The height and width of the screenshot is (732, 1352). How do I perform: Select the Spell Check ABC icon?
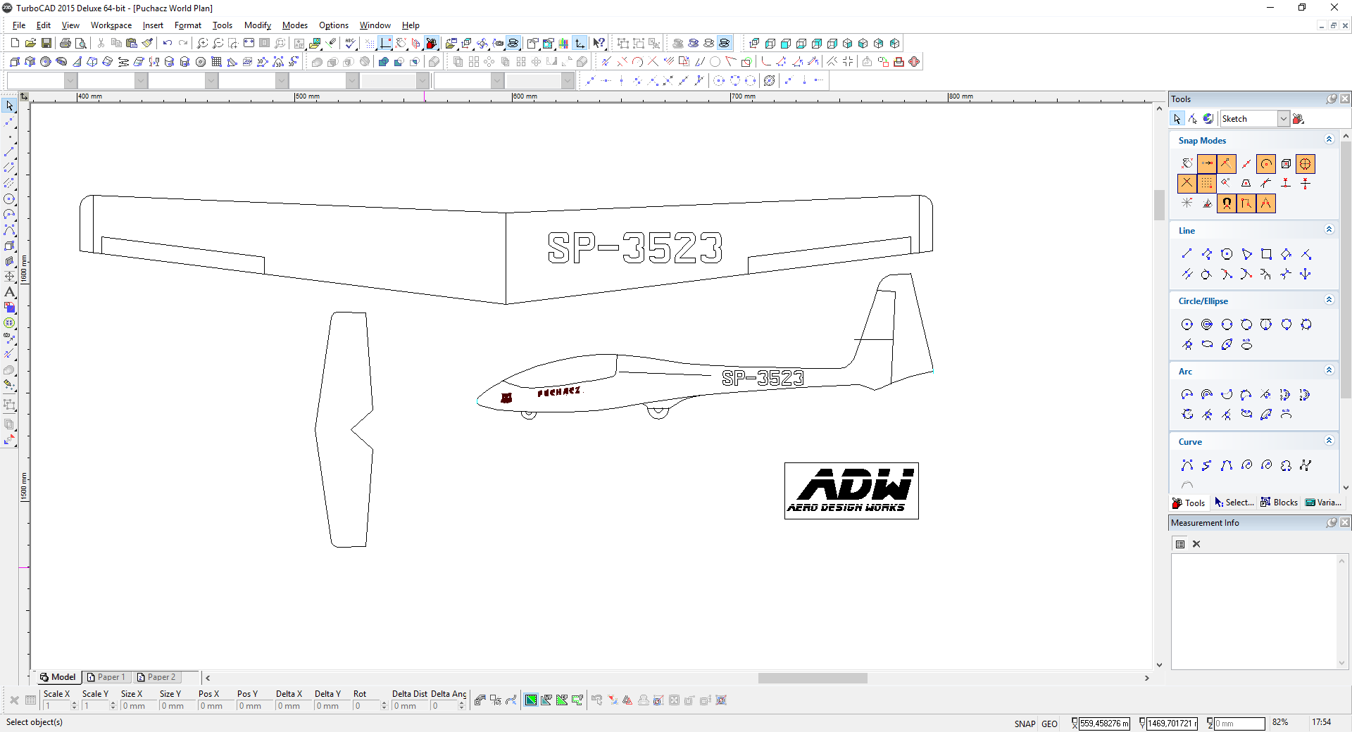click(350, 44)
